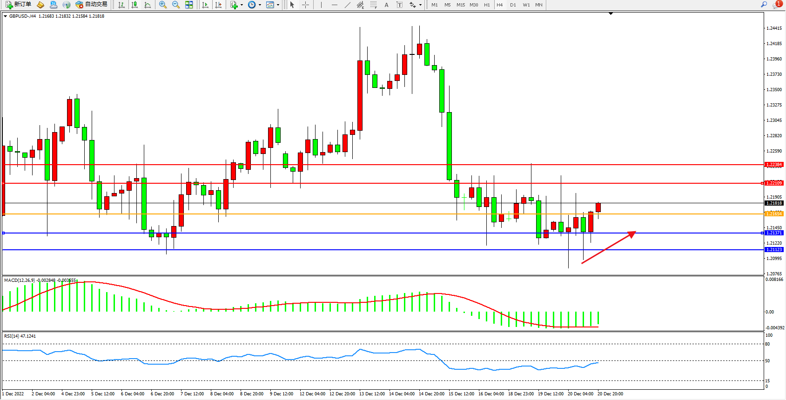Switch to line chart mode
The height and width of the screenshot is (400, 786).
pyautogui.click(x=148, y=5)
